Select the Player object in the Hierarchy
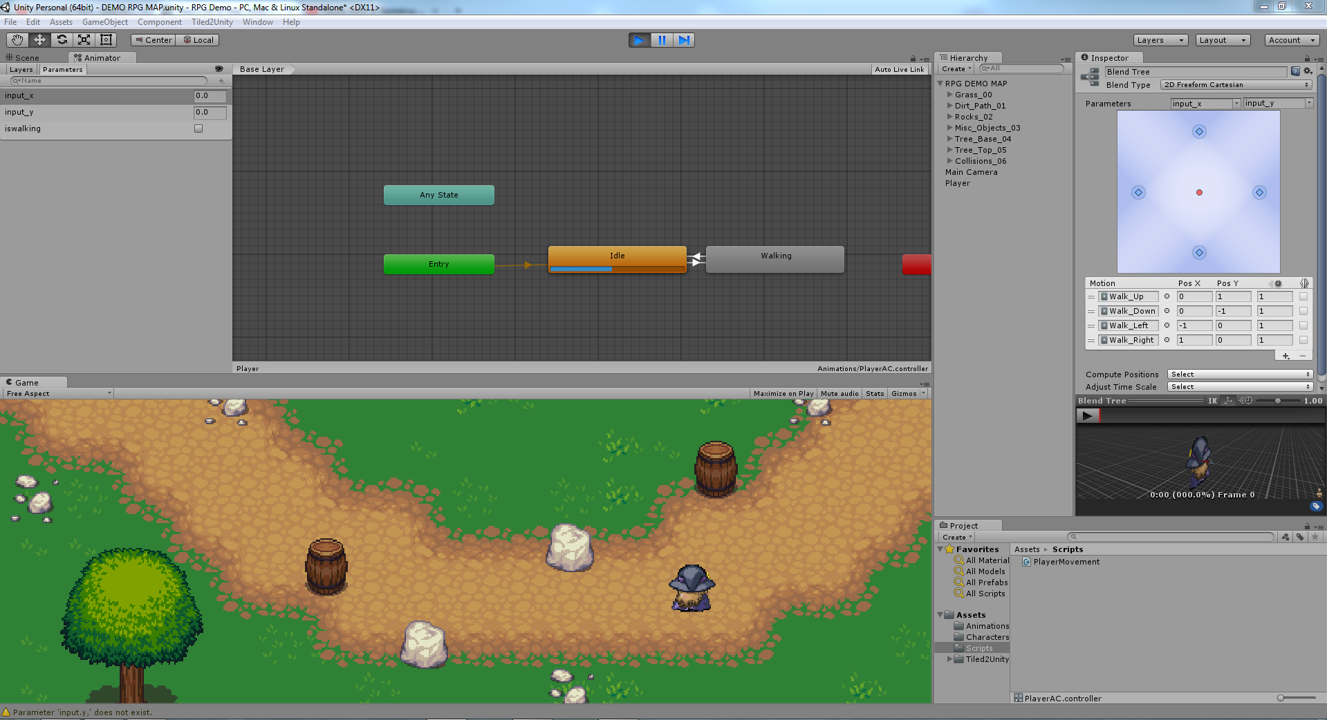This screenshot has height=720, width=1327. (x=958, y=183)
